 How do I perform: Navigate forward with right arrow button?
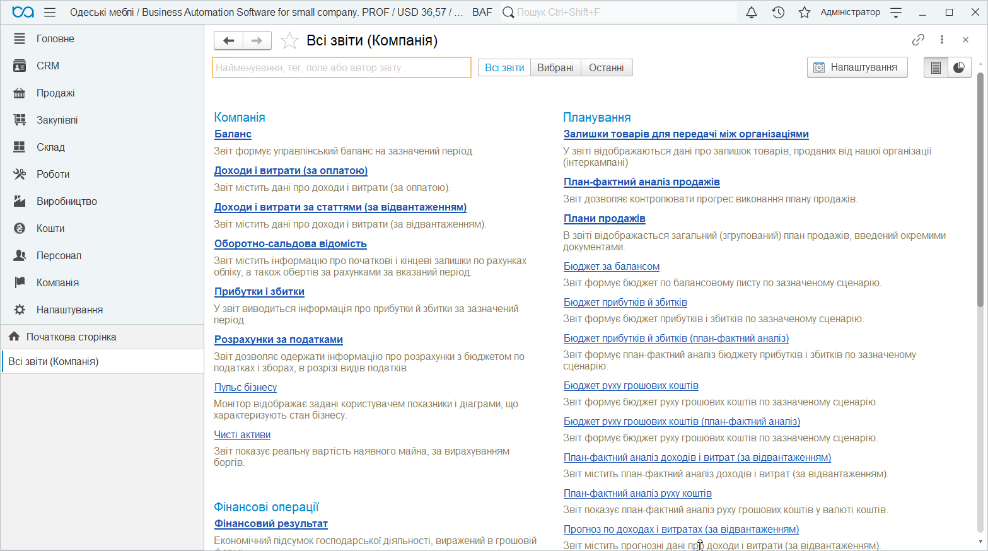tap(257, 41)
